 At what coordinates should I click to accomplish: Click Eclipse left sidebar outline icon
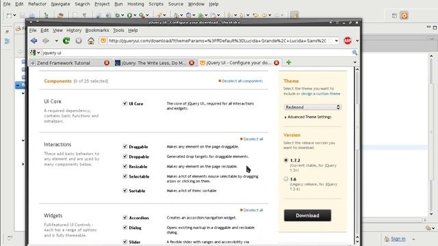[8, 41]
